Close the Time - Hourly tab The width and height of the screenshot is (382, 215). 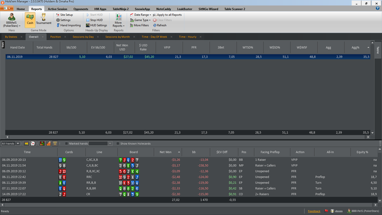(x=200, y=37)
